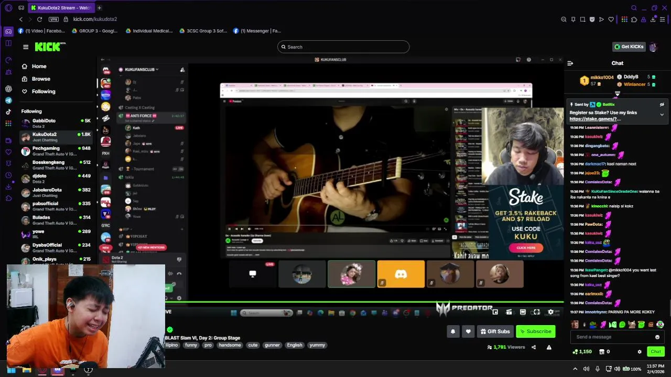Image resolution: width=671 pixels, height=377 pixels.
Task: Open Buladas's channel in Following list
Action: (56, 220)
